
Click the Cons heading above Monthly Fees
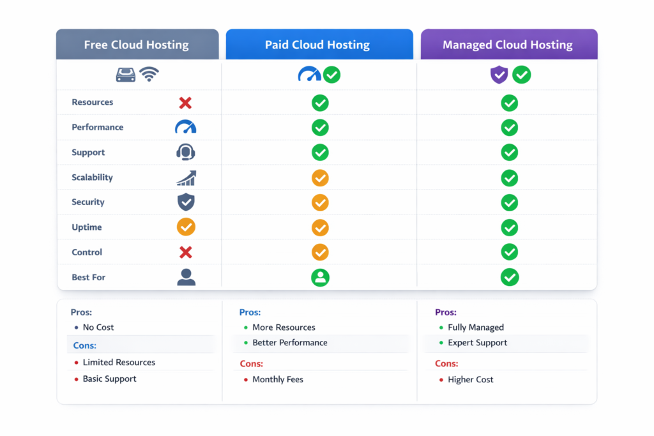click(252, 363)
